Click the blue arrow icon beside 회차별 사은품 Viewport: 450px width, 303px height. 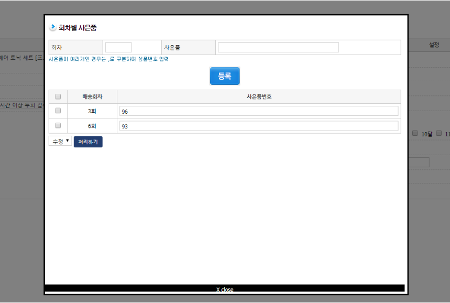(52, 28)
